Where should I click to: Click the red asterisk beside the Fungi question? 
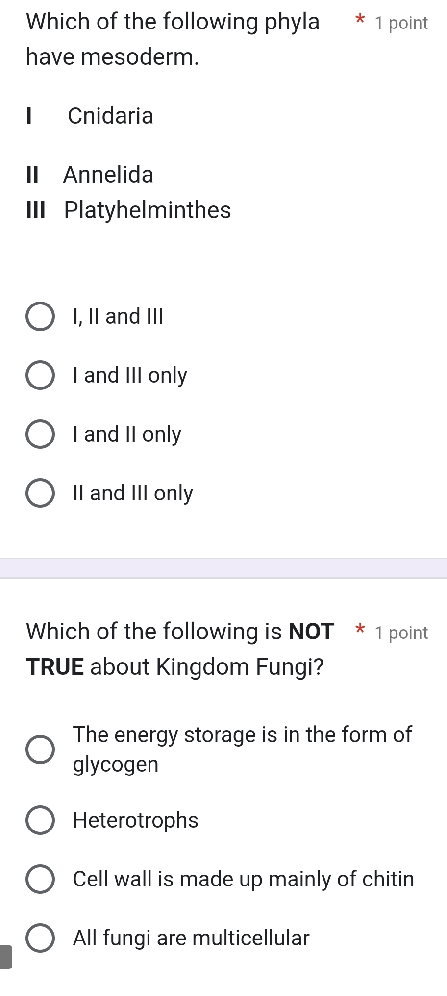pyautogui.click(x=360, y=631)
